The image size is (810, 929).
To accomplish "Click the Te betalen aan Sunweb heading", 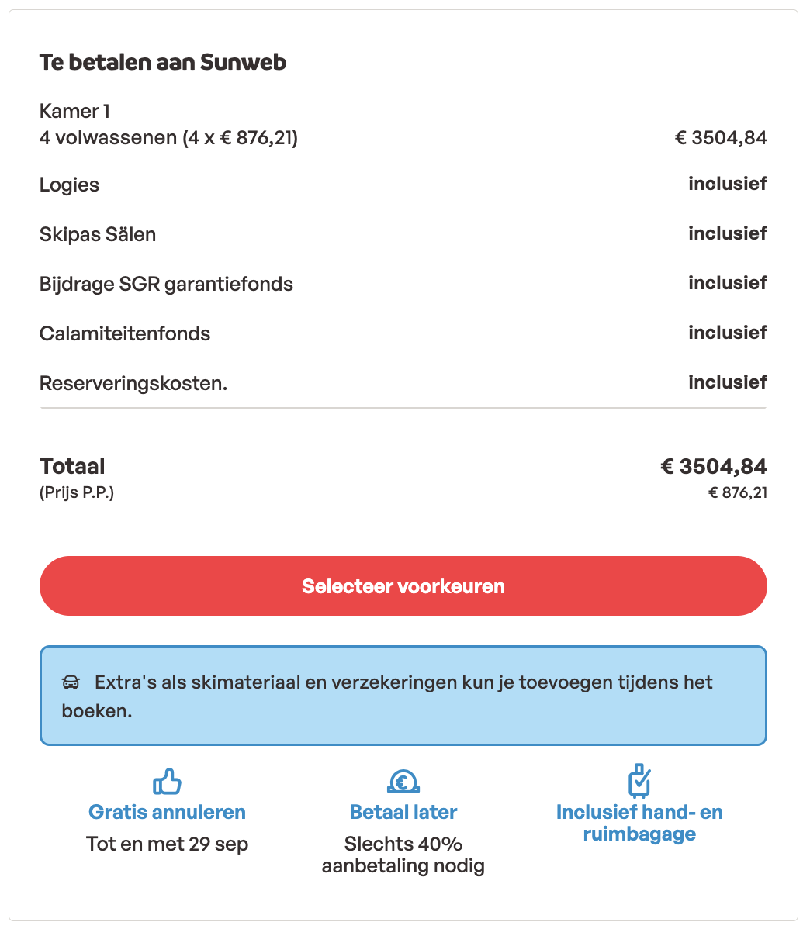I will pyautogui.click(x=163, y=62).
